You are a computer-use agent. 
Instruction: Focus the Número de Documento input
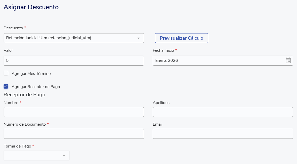[x=74, y=134]
